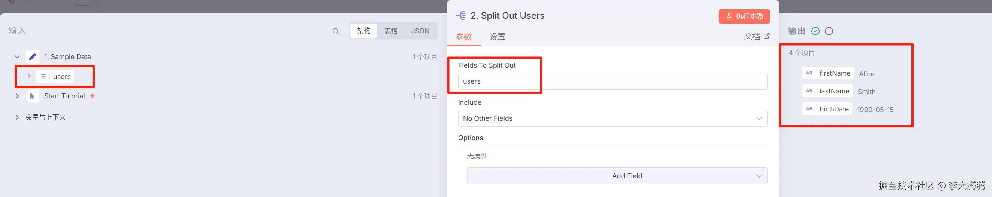Click the Split Out node icon
The width and height of the screenshot is (992, 197).
tap(461, 15)
